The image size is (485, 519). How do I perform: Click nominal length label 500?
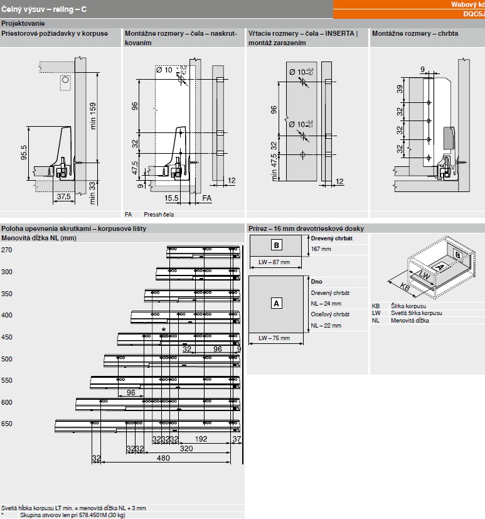7,359
